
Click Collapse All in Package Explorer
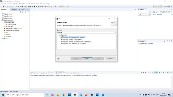point(21,12)
